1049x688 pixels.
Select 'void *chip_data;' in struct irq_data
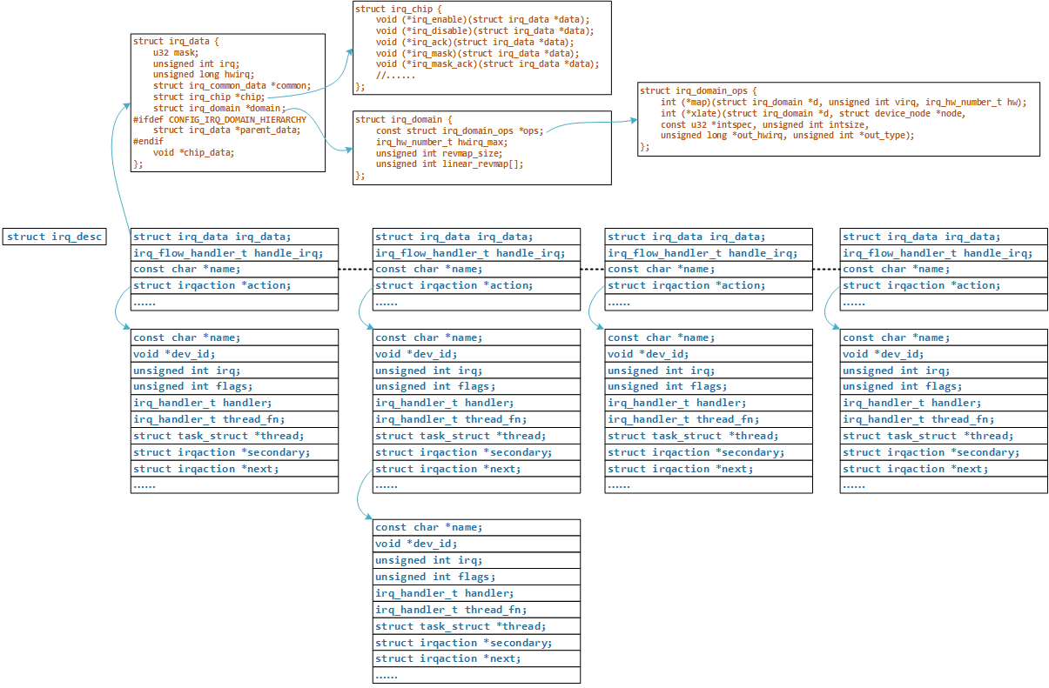tap(193, 152)
